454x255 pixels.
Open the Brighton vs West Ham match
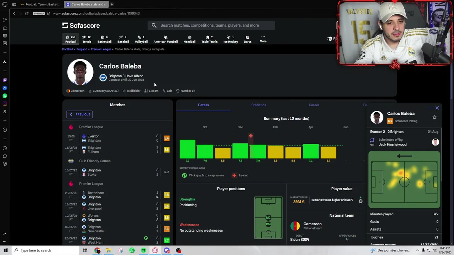[118, 240]
